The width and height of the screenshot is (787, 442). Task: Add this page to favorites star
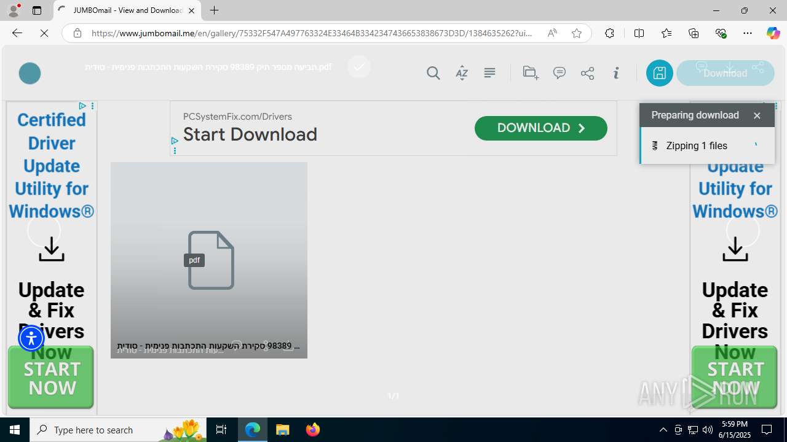(x=576, y=33)
